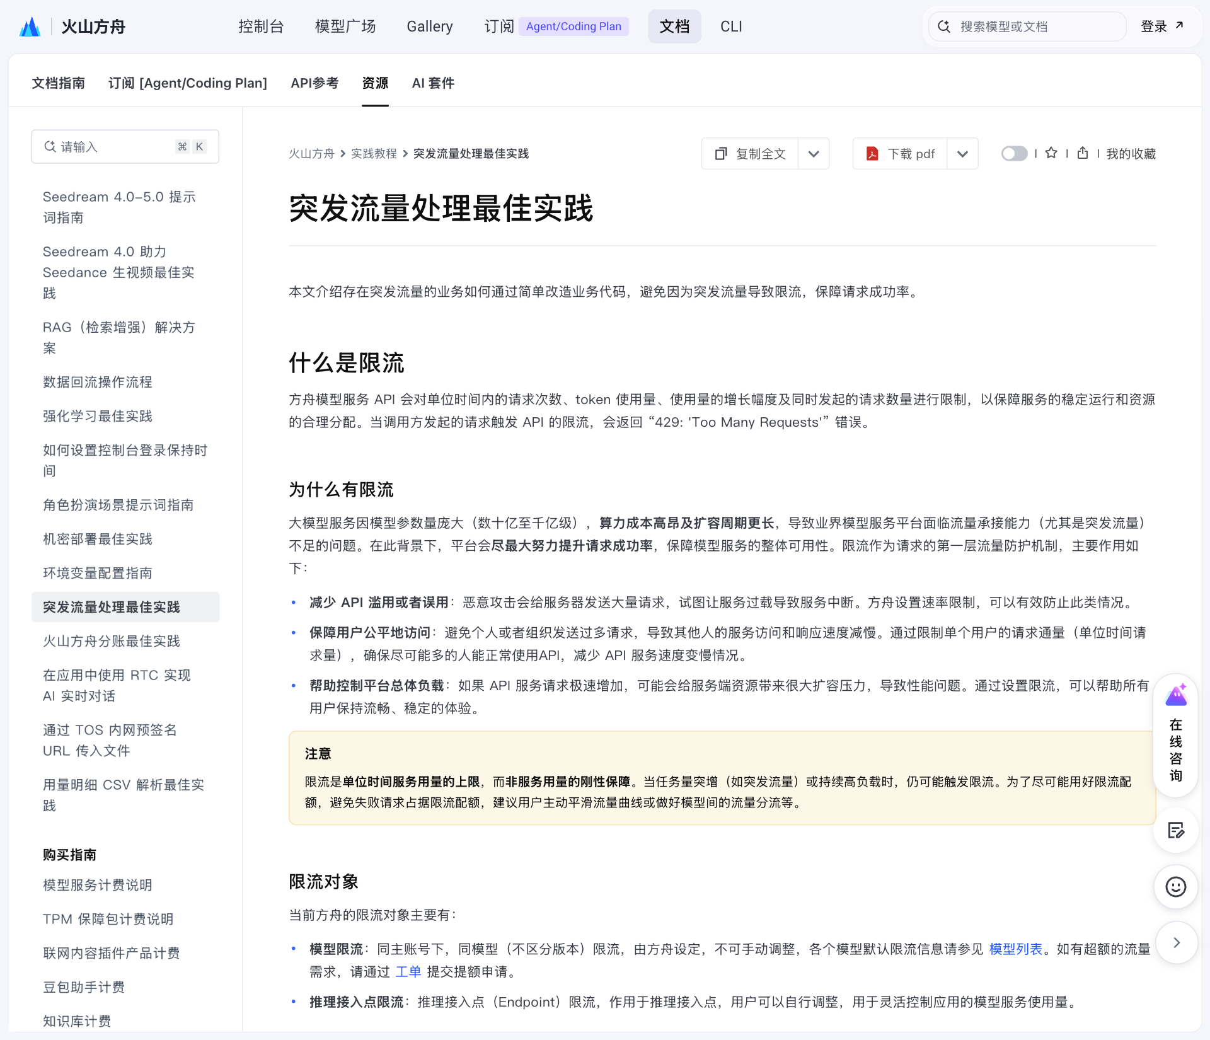Viewport: 1210px width, 1040px height.
Task: Focus the 搜索模型或文档 search field
Action: (x=1027, y=26)
